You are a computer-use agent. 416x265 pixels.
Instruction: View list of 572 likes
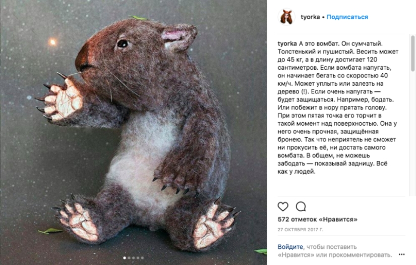coord(318,220)
